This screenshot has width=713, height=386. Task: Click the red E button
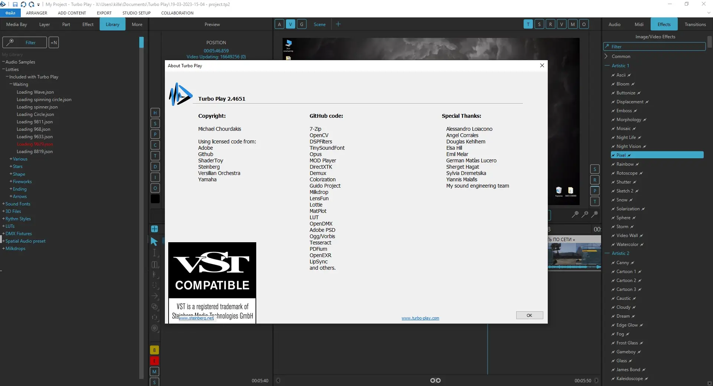click(x=154, y=361)
